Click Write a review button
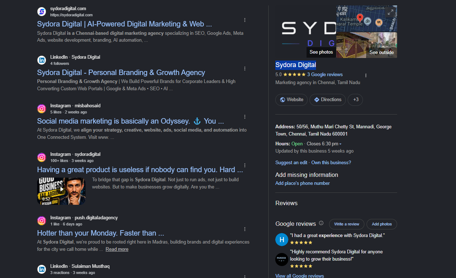The image size is (456, 278). pos(347,224)
